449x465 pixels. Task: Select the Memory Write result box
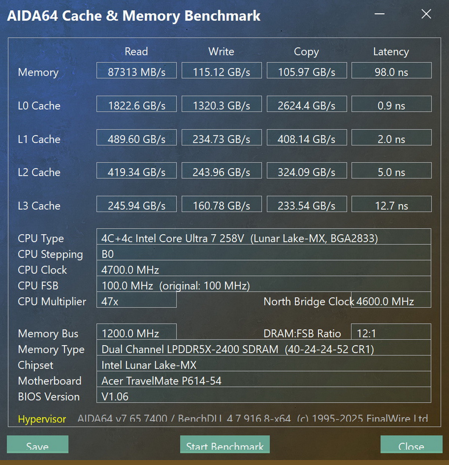[222, 71]
